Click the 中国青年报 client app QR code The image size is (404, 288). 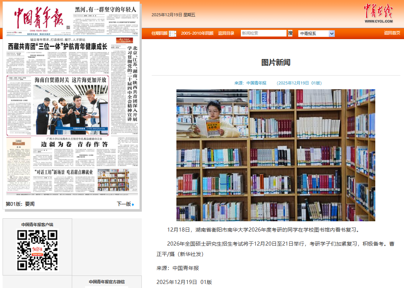pos(38,250)
